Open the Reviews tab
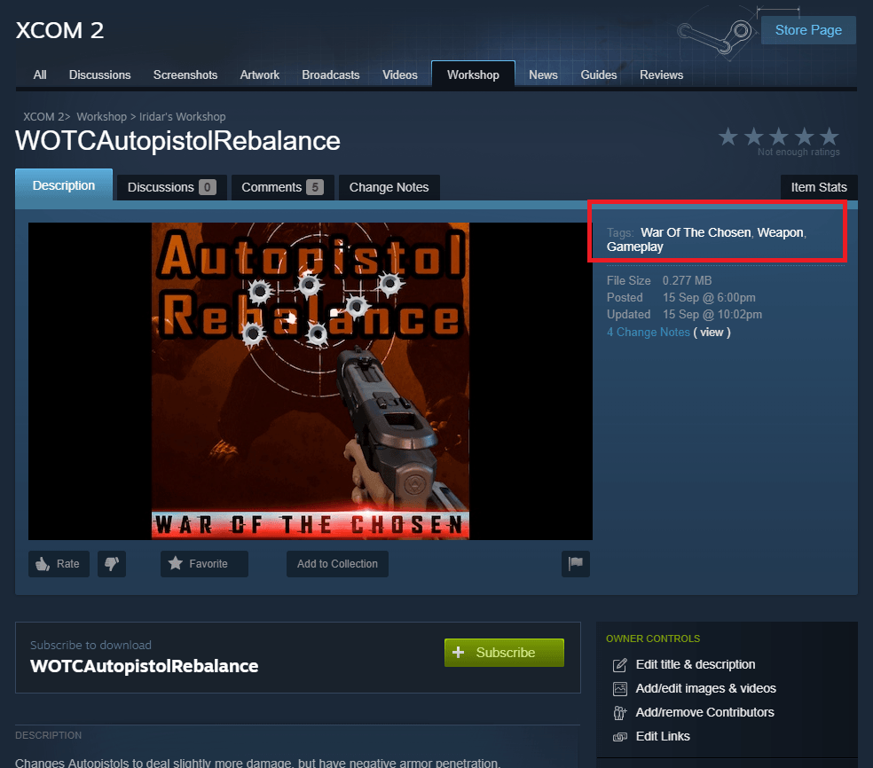 point(662,74)
